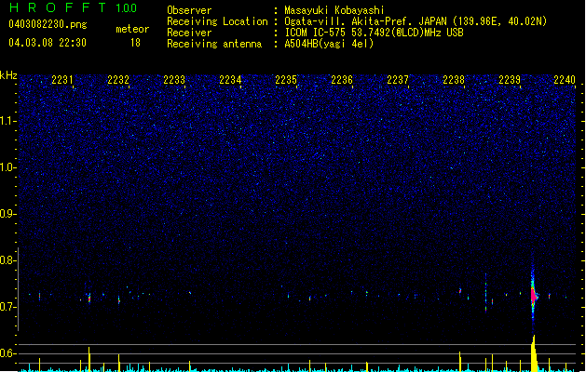Click the ICOM IC-575 53.7492 MHz USB text
Image resolution: width=586 pixels, height=372 pixels.
point(374,33)
